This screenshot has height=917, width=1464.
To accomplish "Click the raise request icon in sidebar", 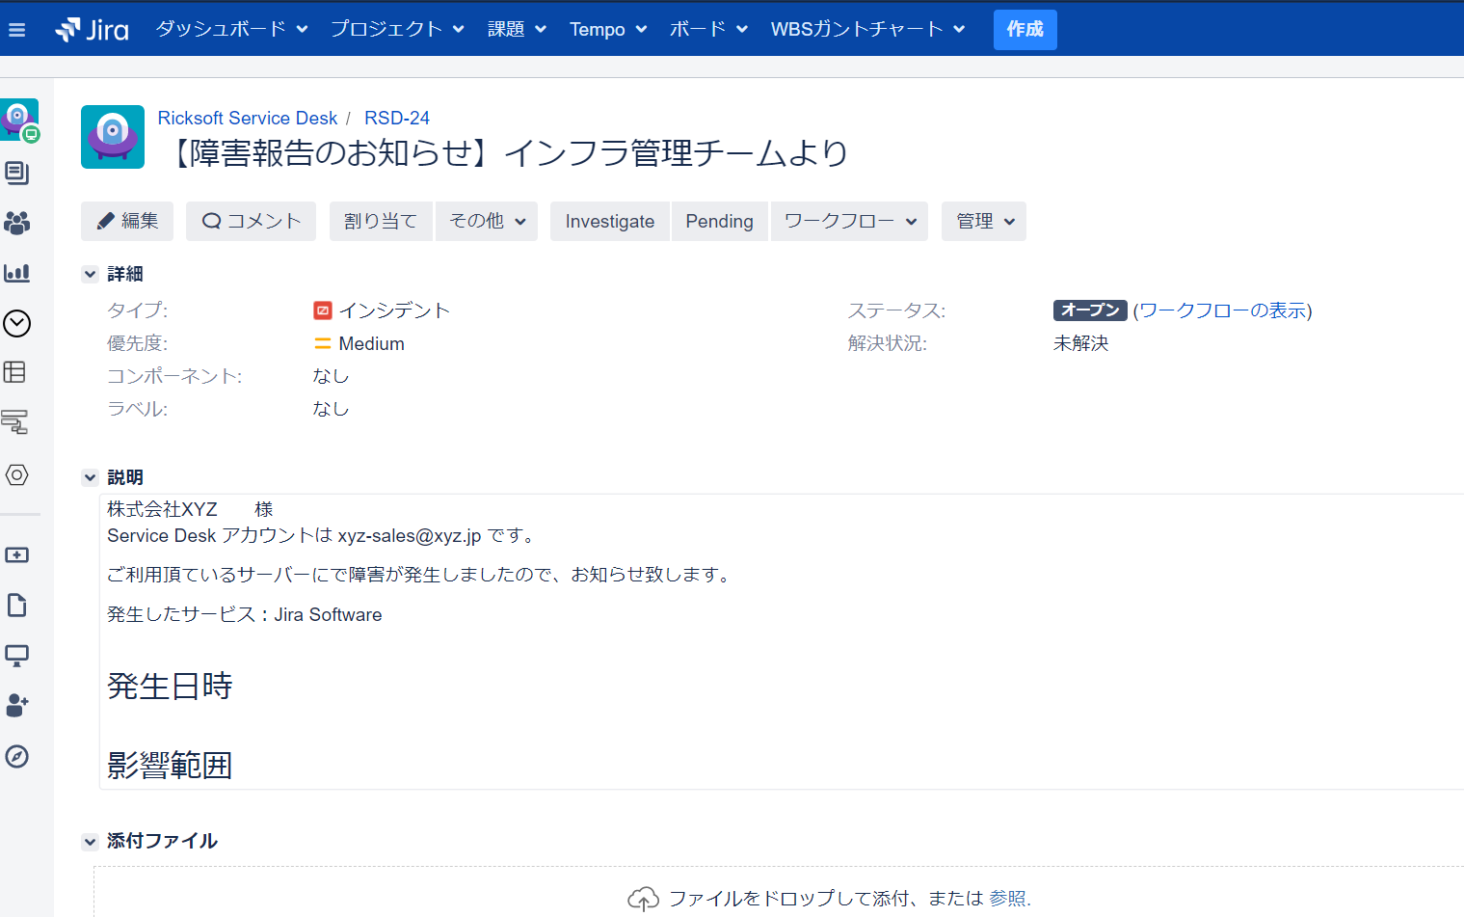I will coord(16,555).
